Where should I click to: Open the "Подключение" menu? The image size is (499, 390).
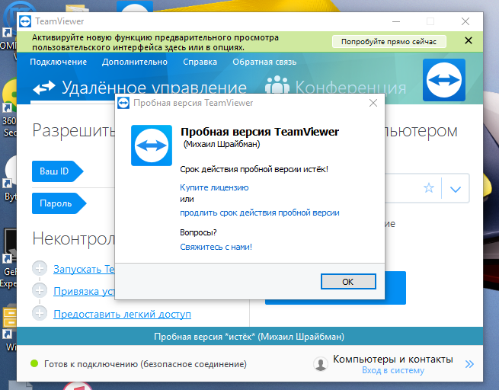(58, 62)
